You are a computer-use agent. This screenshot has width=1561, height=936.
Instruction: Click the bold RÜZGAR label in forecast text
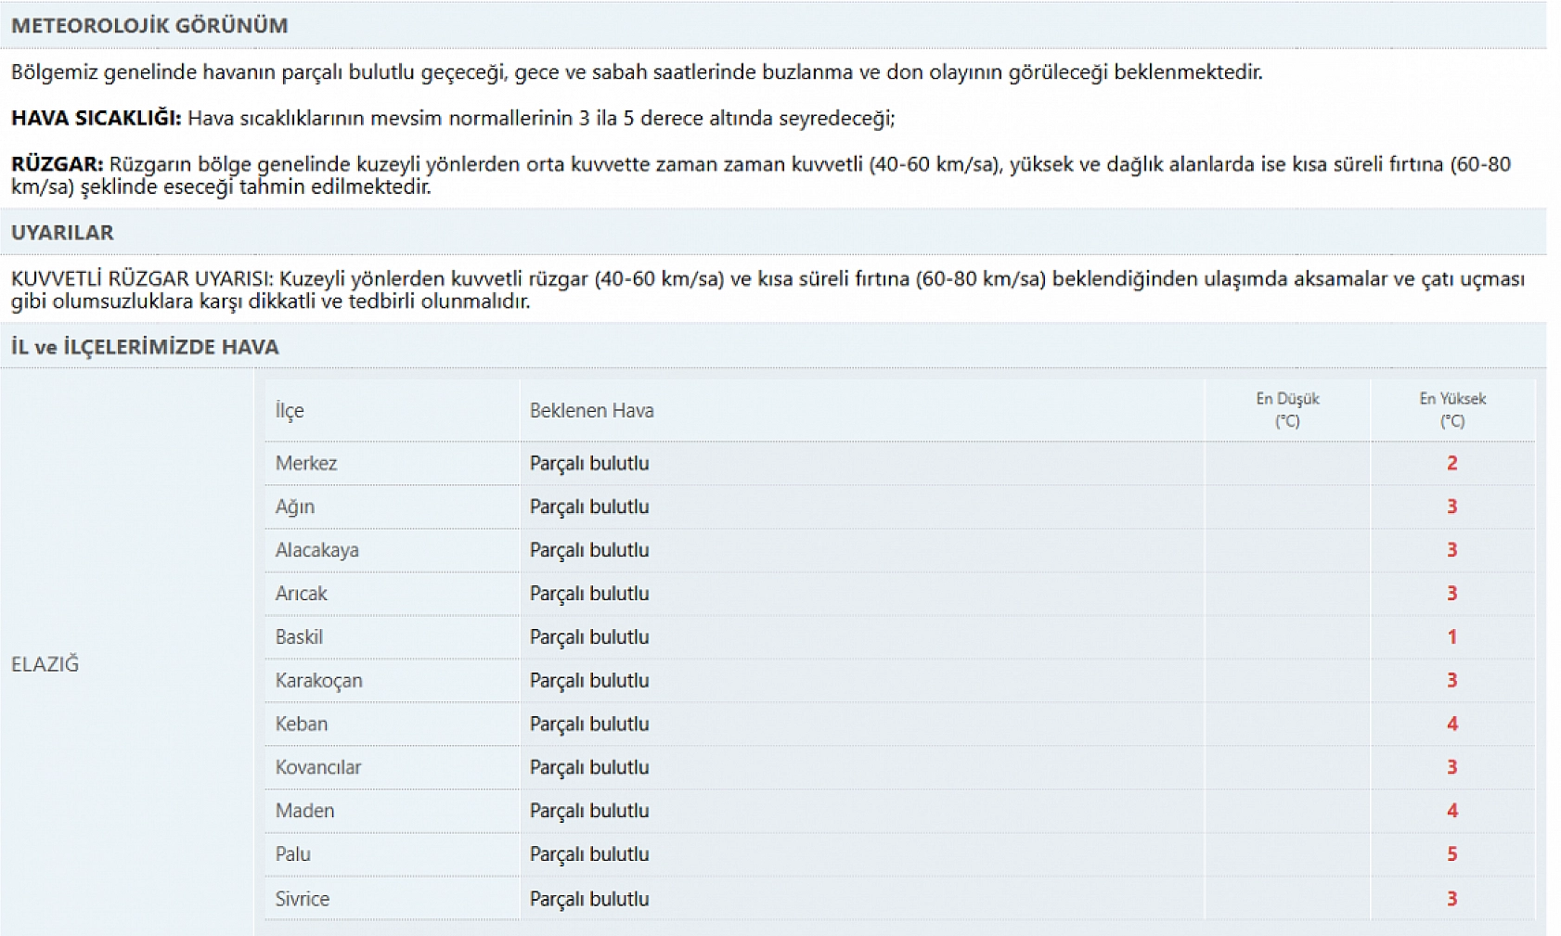[x=57, y=164]
